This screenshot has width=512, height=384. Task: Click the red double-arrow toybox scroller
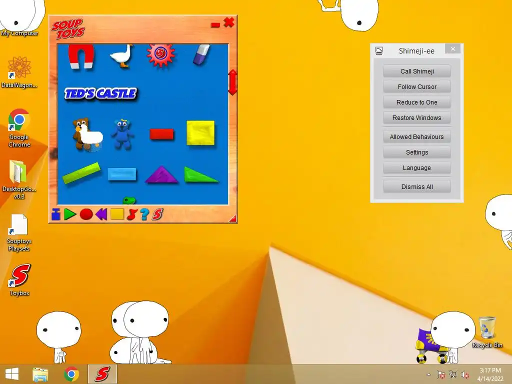[232, 82]
